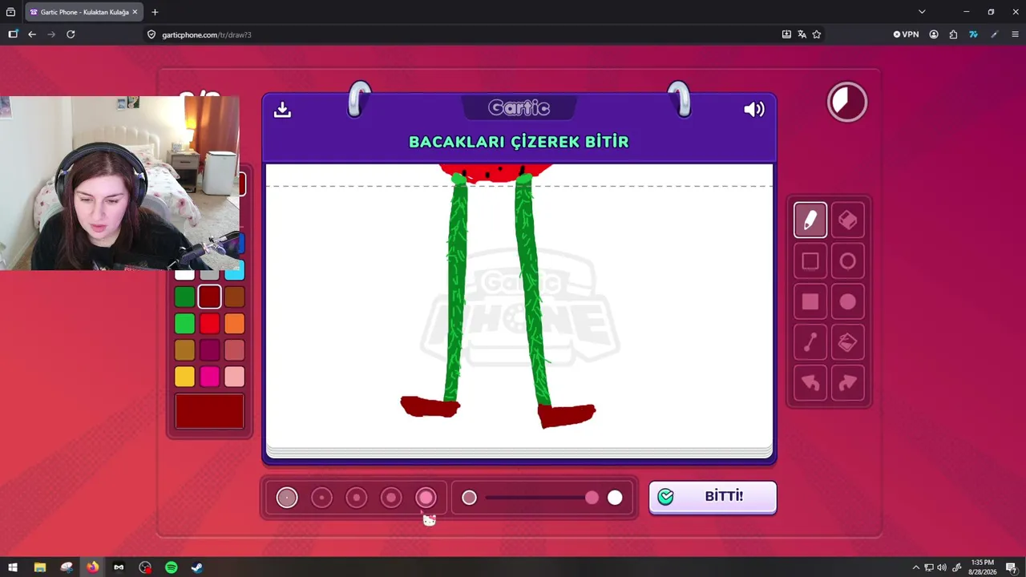Select the eraser tool
The width and height of the screenshot is (1026, 577).
click(847, 220)
